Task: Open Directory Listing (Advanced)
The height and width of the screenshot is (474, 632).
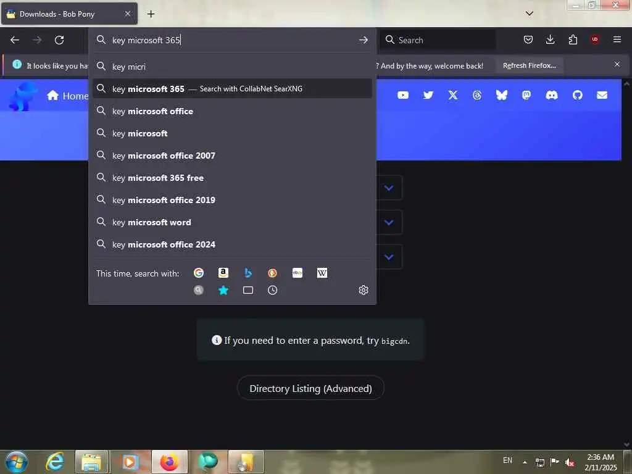Action: 310,388
